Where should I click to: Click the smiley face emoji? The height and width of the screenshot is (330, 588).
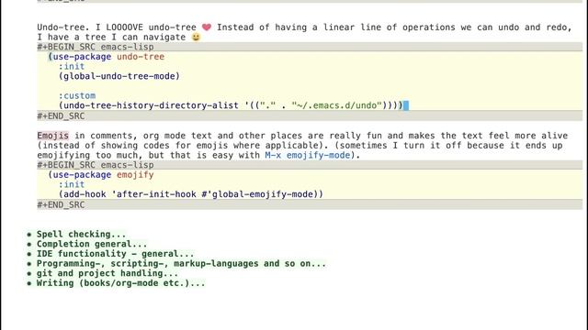[196, 37]
